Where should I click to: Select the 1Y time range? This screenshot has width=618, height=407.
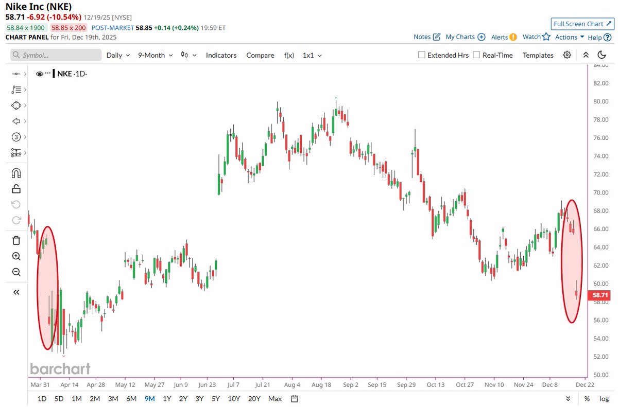167,399
